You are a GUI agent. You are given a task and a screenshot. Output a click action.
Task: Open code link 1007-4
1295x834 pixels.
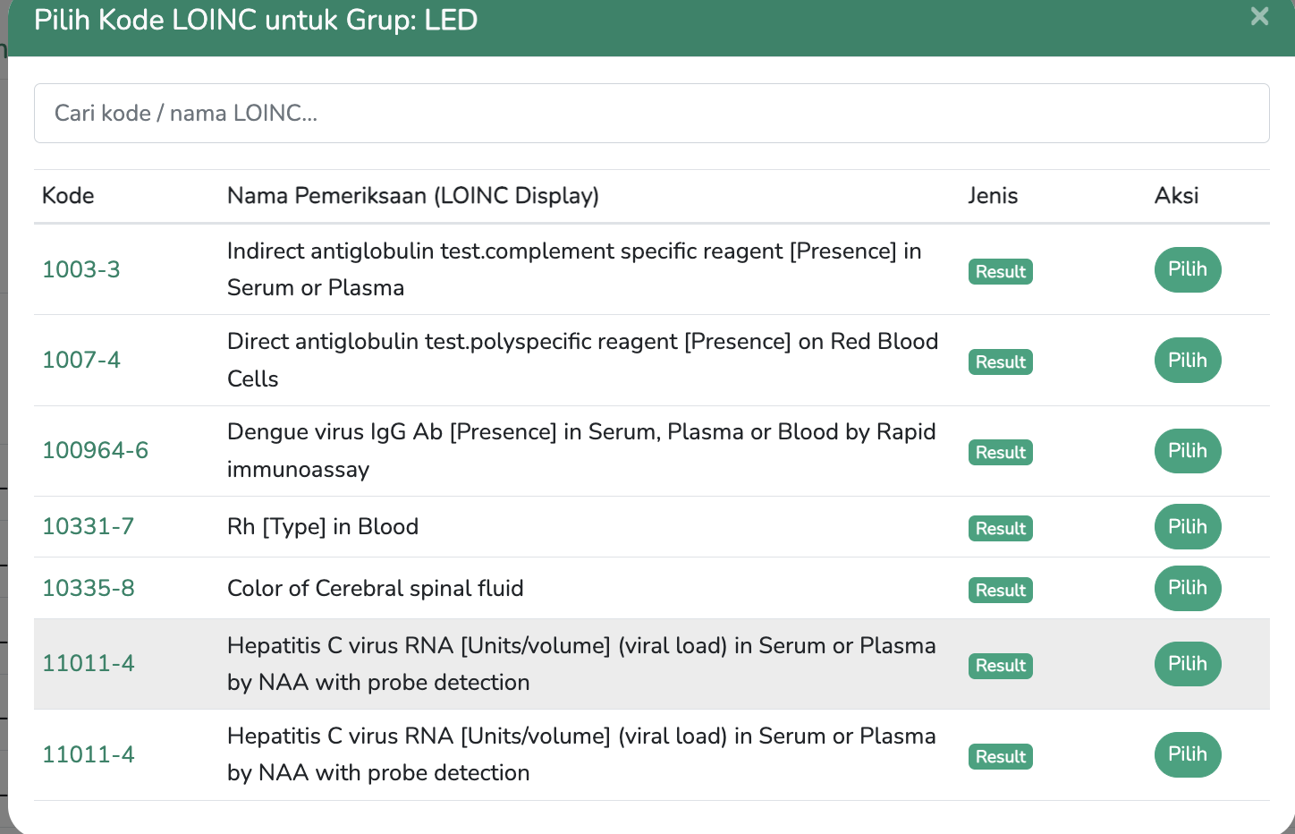point(81,360)
